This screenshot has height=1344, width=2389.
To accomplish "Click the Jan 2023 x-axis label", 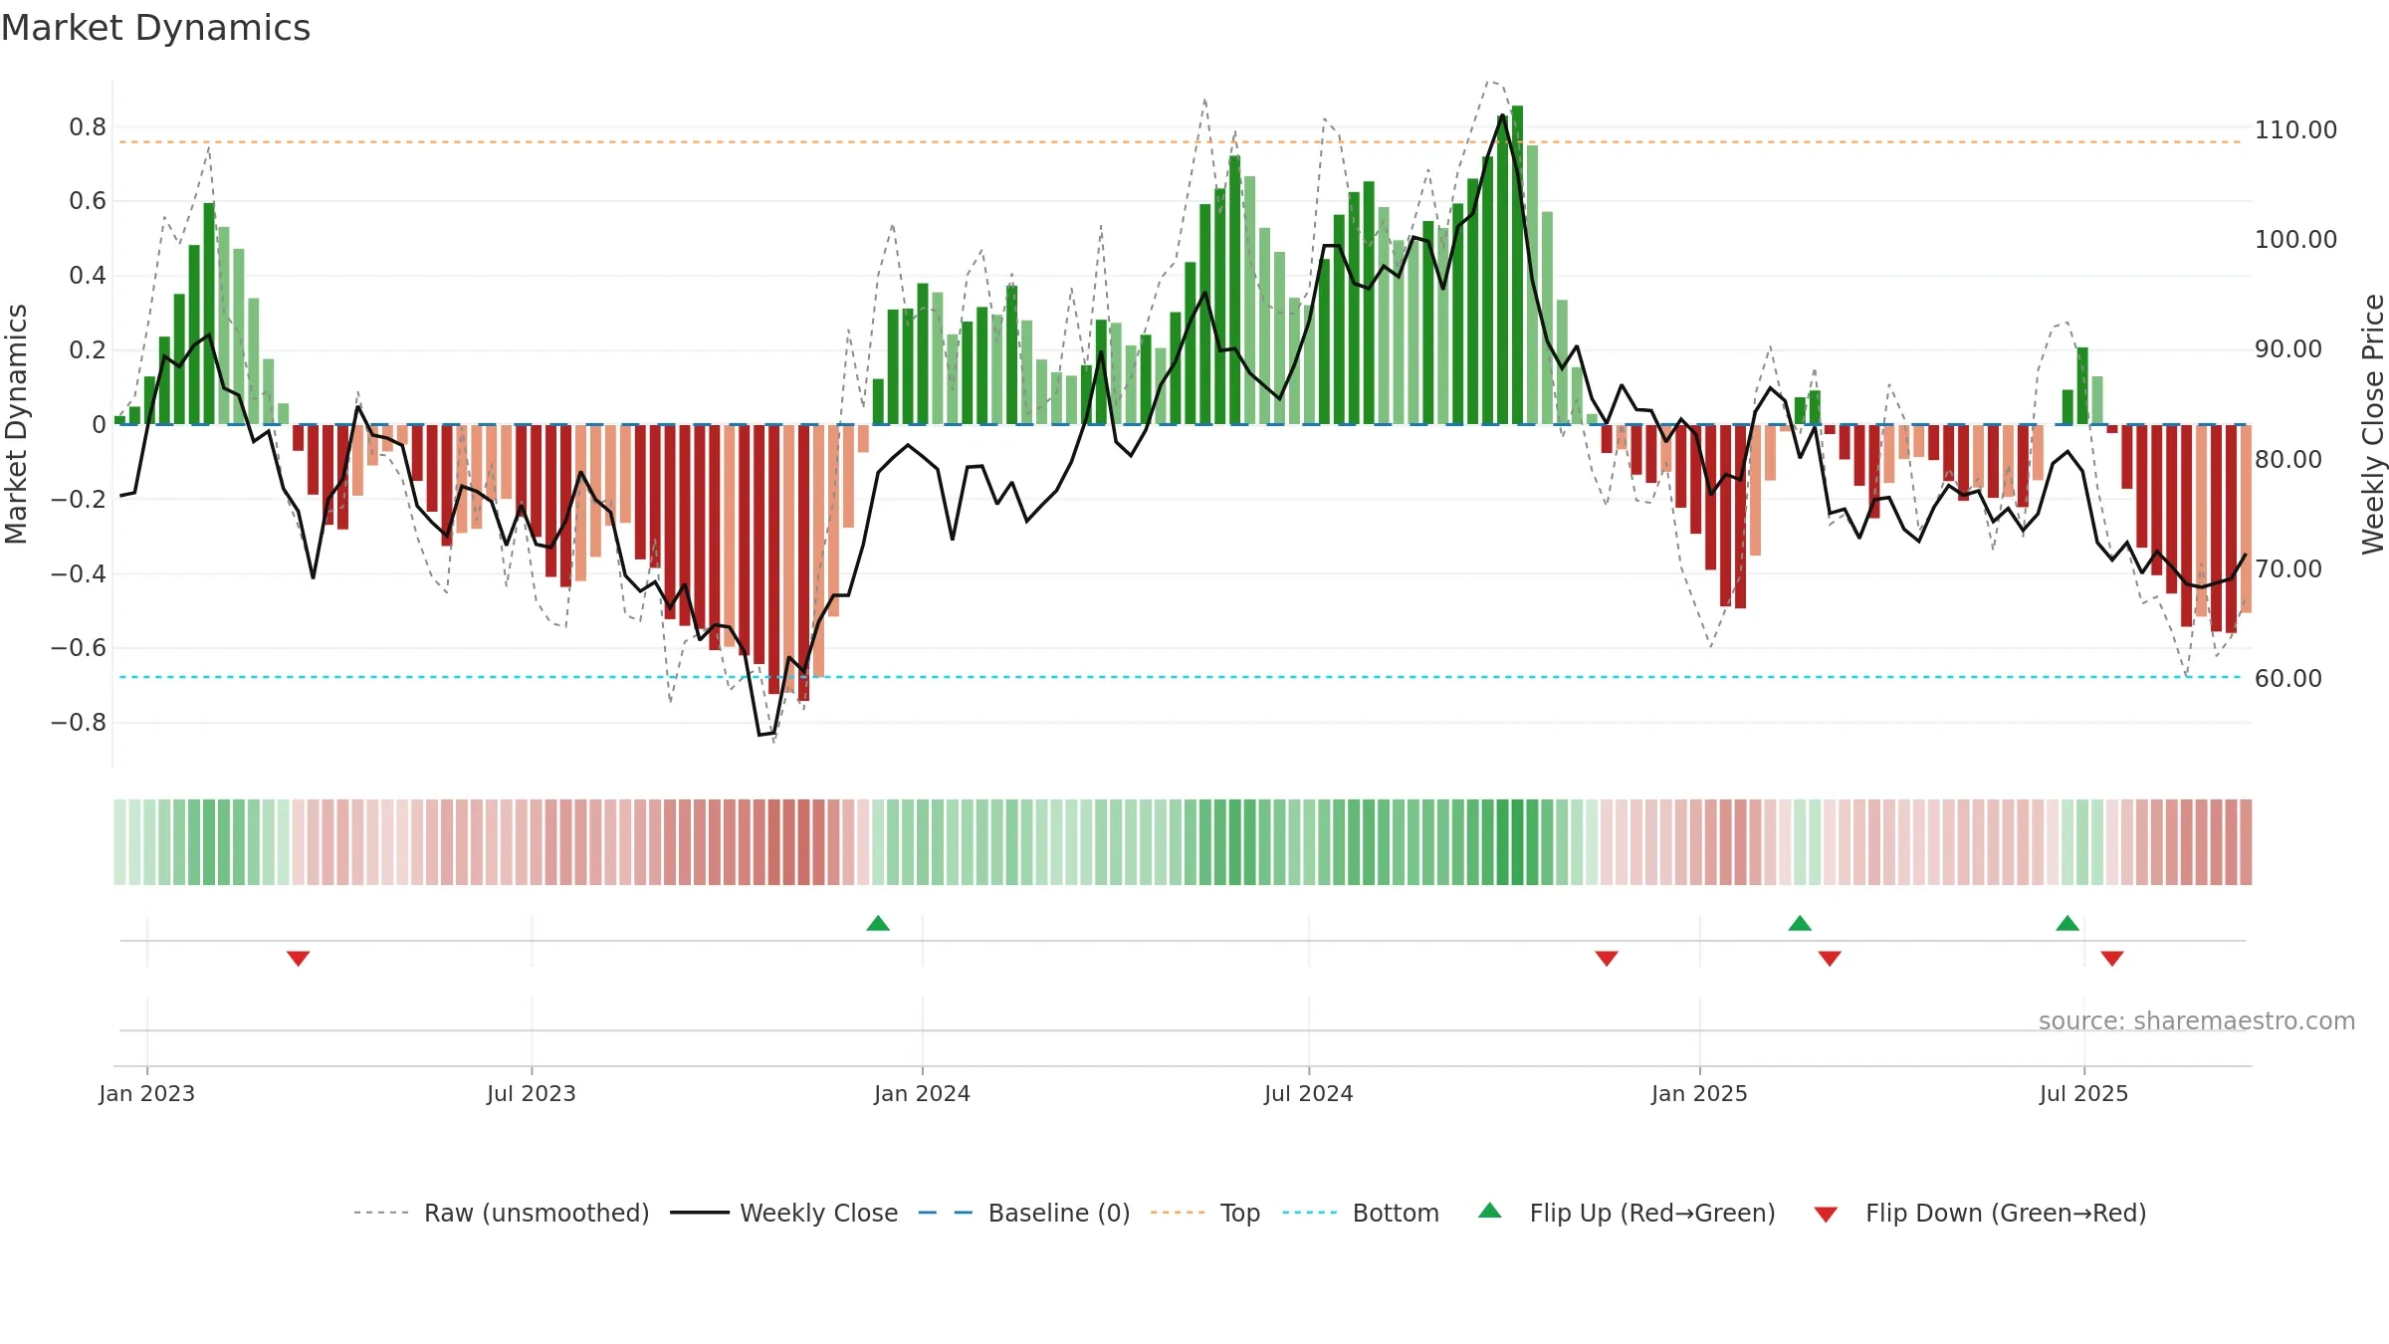I will (147, 1093).
